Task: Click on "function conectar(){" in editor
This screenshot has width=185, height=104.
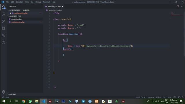Action: pos(70,34)
